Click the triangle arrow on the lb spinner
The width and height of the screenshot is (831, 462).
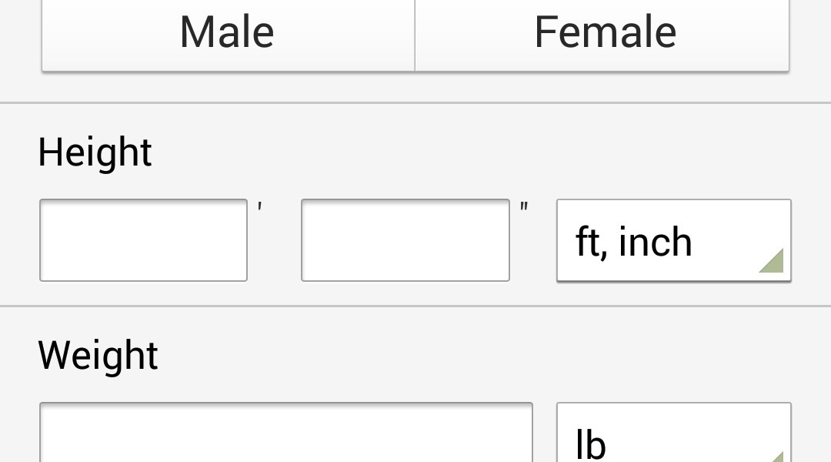pyautogui.click(x=779, y=456)
